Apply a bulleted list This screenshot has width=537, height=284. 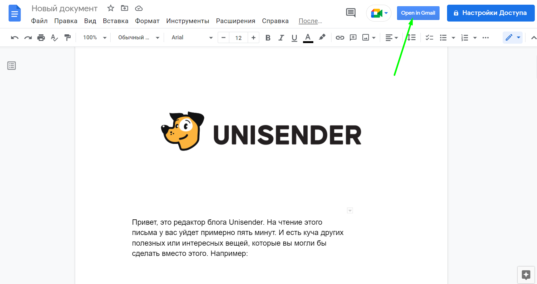pyautogui.click(x=443, y=38)
